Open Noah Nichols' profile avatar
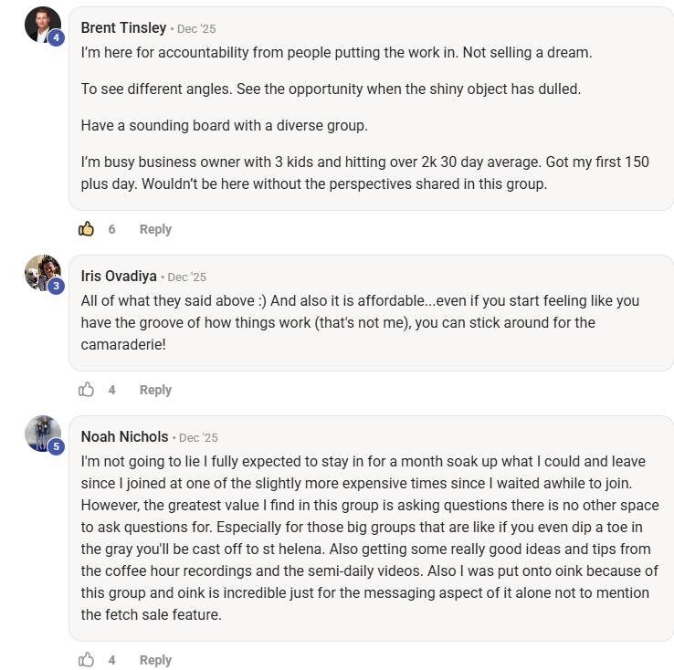674x670 pixels. [x=43, y=434]
